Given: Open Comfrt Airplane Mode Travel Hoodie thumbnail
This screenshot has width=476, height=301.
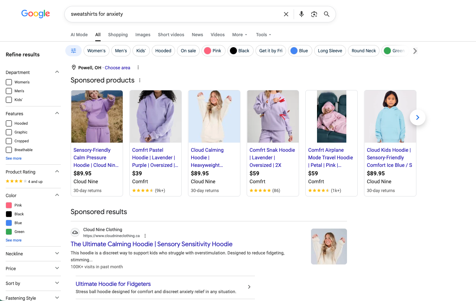Looking at the screenshot, I should (x=332, y=116).
